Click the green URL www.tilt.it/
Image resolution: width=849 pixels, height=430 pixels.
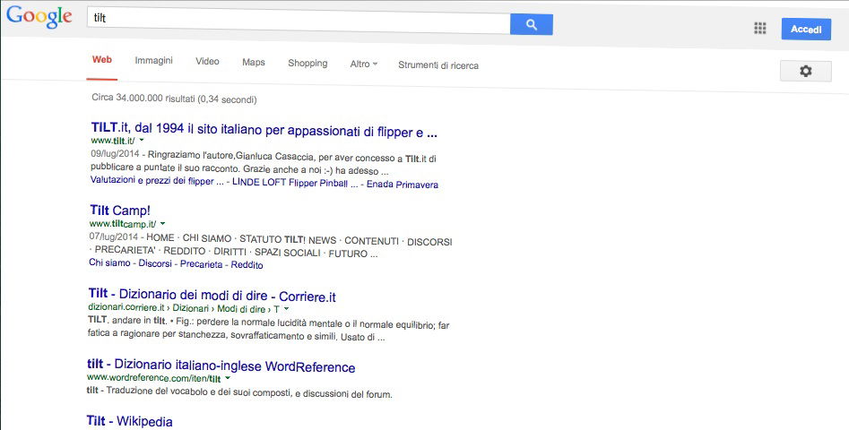pos(113,140)
